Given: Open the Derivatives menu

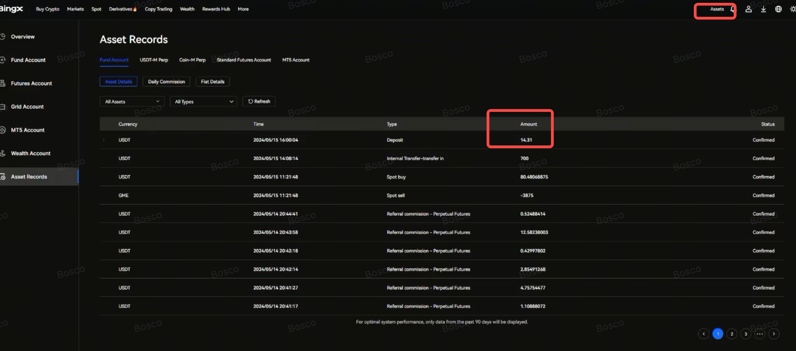Looking at the screenshot, I should 121,9.
